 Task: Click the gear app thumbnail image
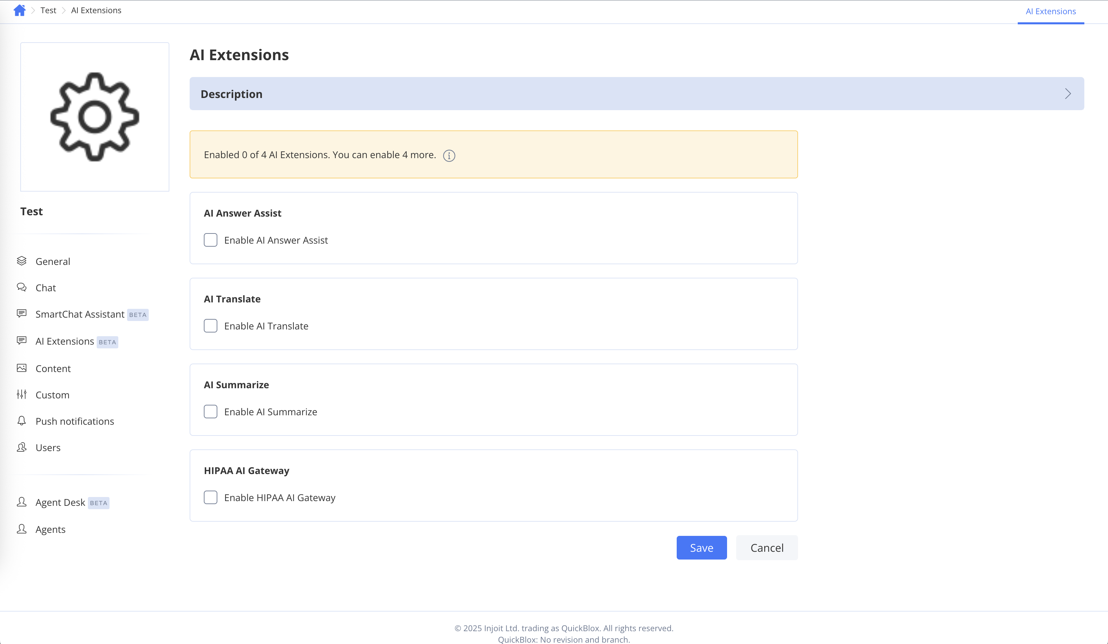click(95, 117)
